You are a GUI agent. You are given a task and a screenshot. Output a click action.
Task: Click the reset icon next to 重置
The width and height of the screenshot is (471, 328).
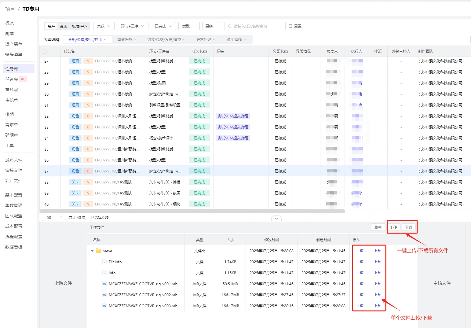tap(290, 26)
